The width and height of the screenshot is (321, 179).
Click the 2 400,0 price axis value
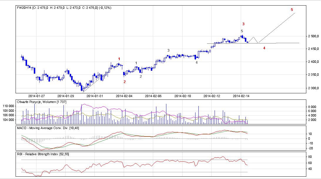313,62
